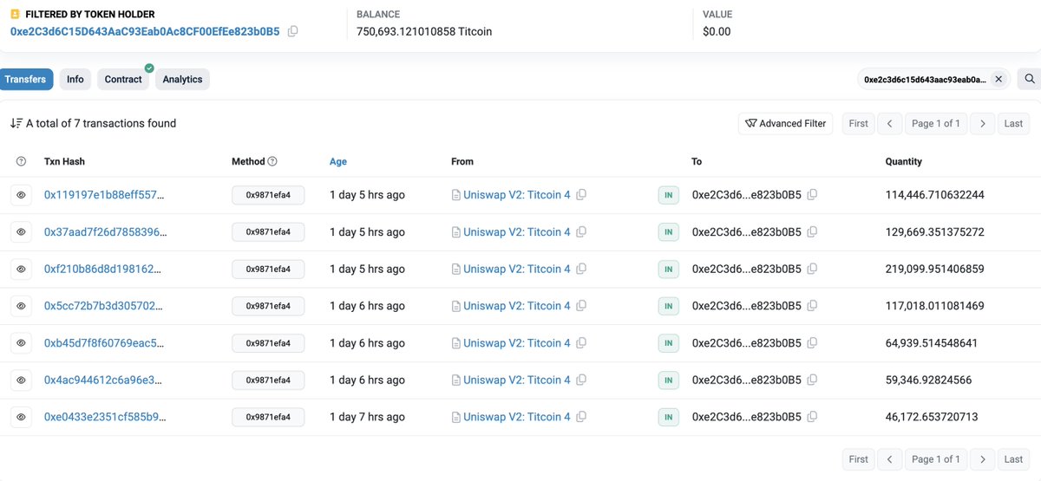Viewport: 1041px width, 481px height.
Task: View details of transaction 0xf210b86d8d198162
Action: [x=22, y=269]
